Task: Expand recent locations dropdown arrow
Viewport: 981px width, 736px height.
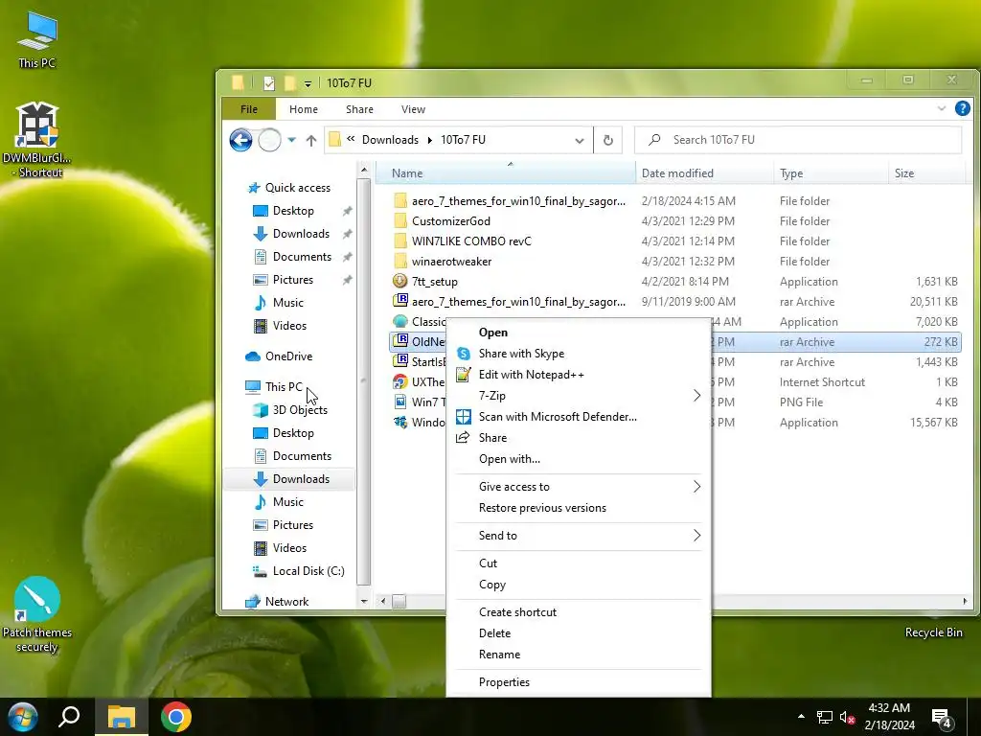Action: 291,140
